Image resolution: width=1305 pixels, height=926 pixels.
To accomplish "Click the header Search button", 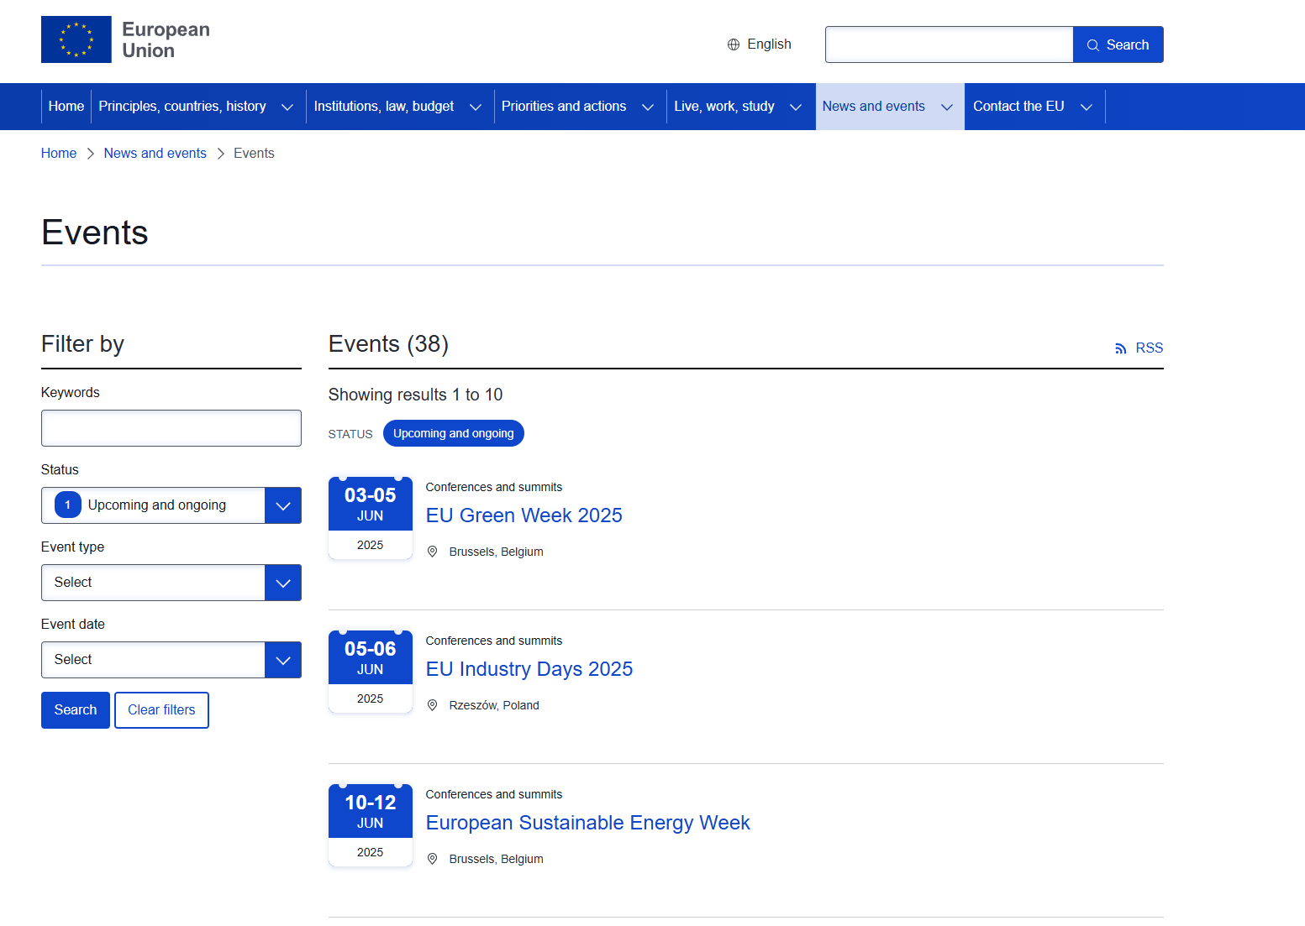I will click(1118, 44).
